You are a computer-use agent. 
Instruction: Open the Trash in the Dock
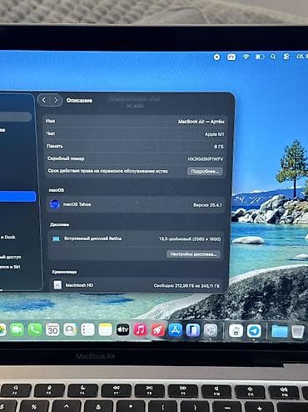[x=297, y=331]
